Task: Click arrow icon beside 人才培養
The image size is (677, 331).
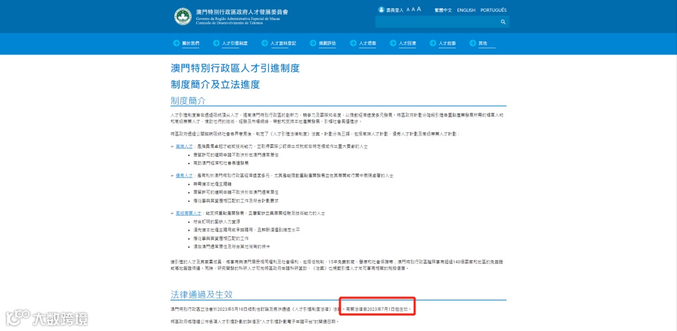Action: coord(353,43)
